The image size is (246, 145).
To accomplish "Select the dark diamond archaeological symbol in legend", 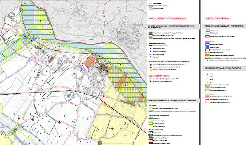I will pyautogui.click(x=151, y=81).
